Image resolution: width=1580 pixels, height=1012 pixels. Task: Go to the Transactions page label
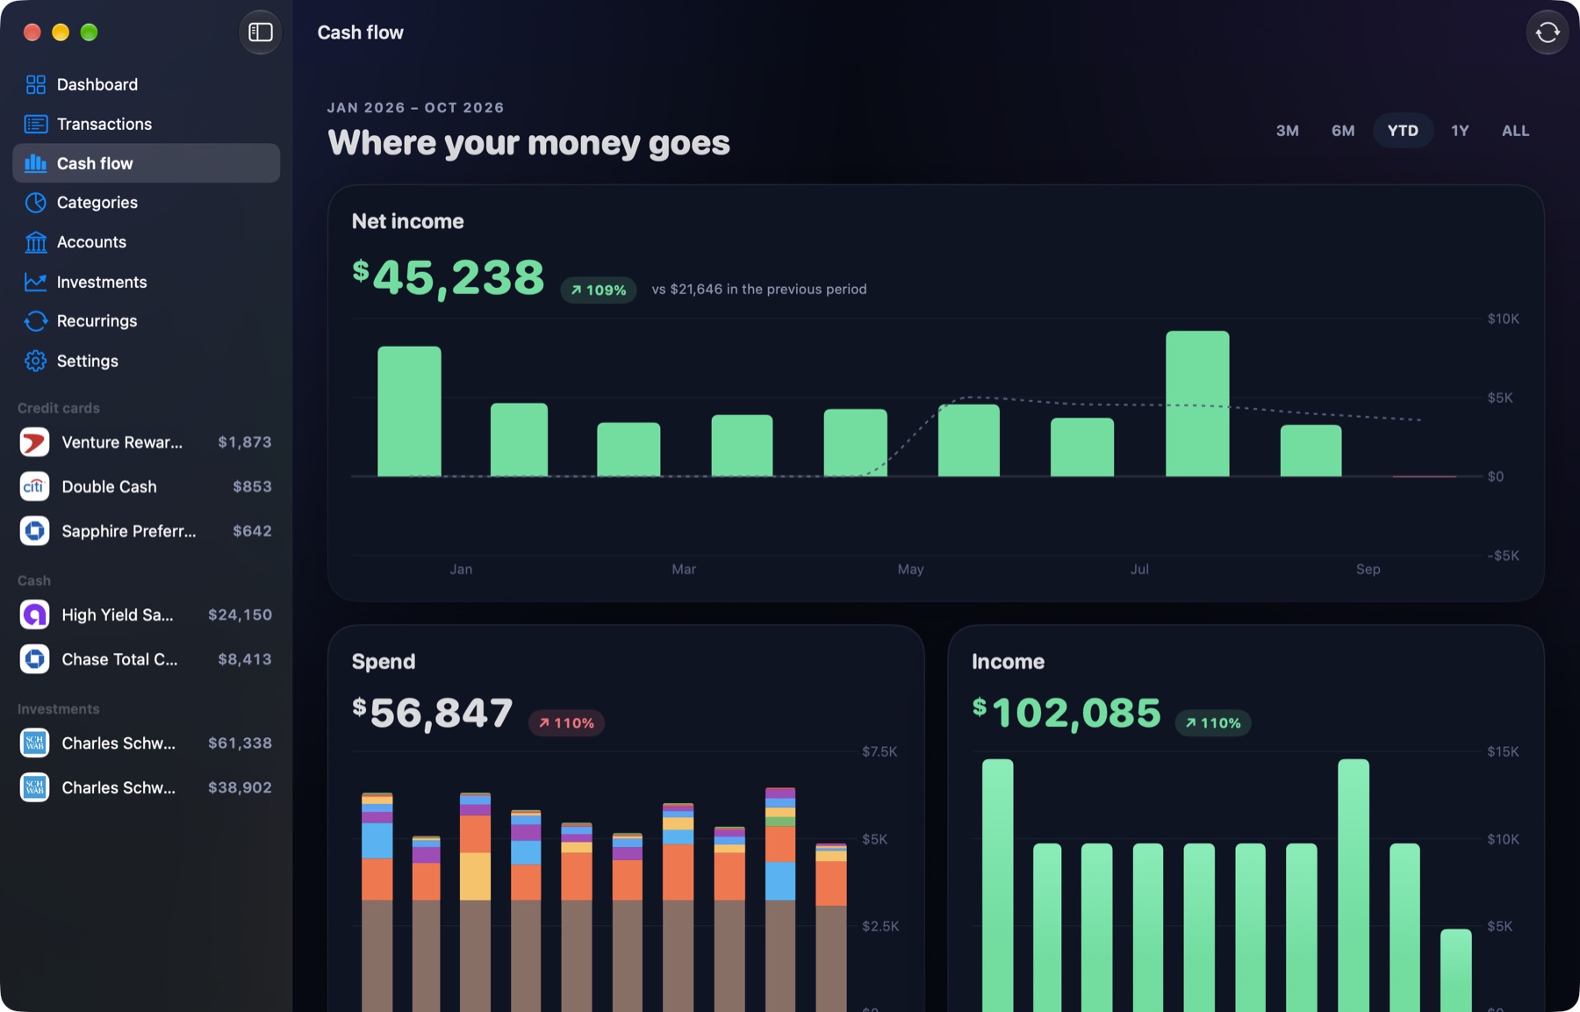tap(104, 124)
